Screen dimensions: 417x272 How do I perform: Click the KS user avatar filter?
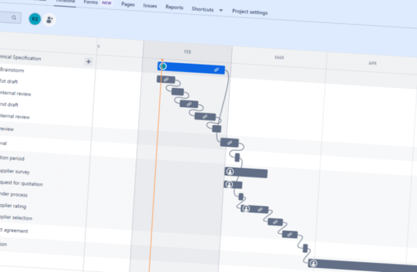[35, 19]
